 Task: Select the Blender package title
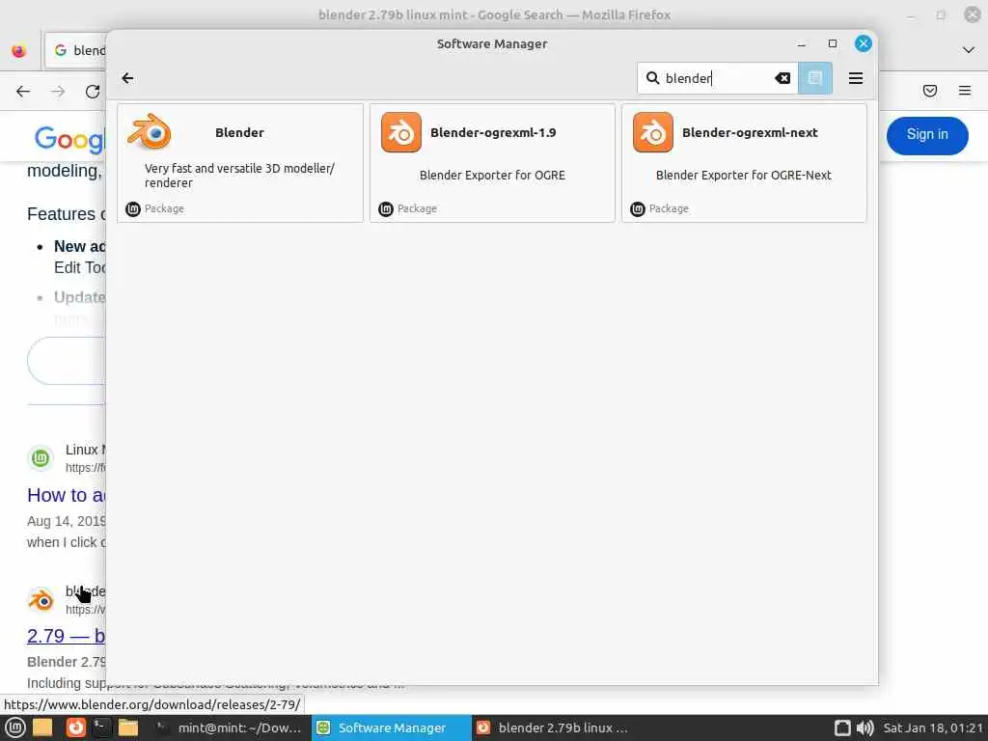[x=239, y=132]
